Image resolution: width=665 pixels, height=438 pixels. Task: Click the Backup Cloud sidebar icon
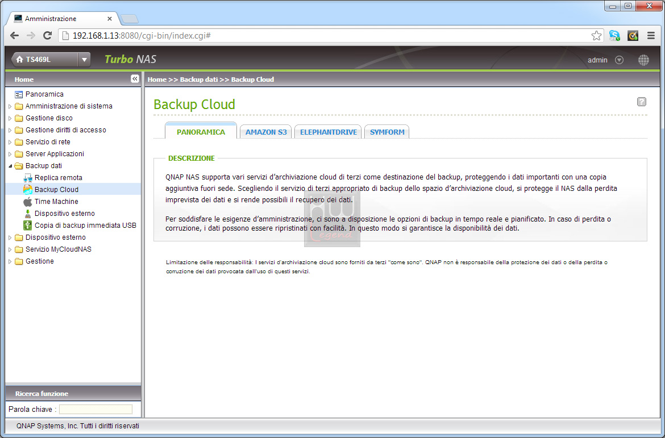pyautogui.click(x=28, y=190)
